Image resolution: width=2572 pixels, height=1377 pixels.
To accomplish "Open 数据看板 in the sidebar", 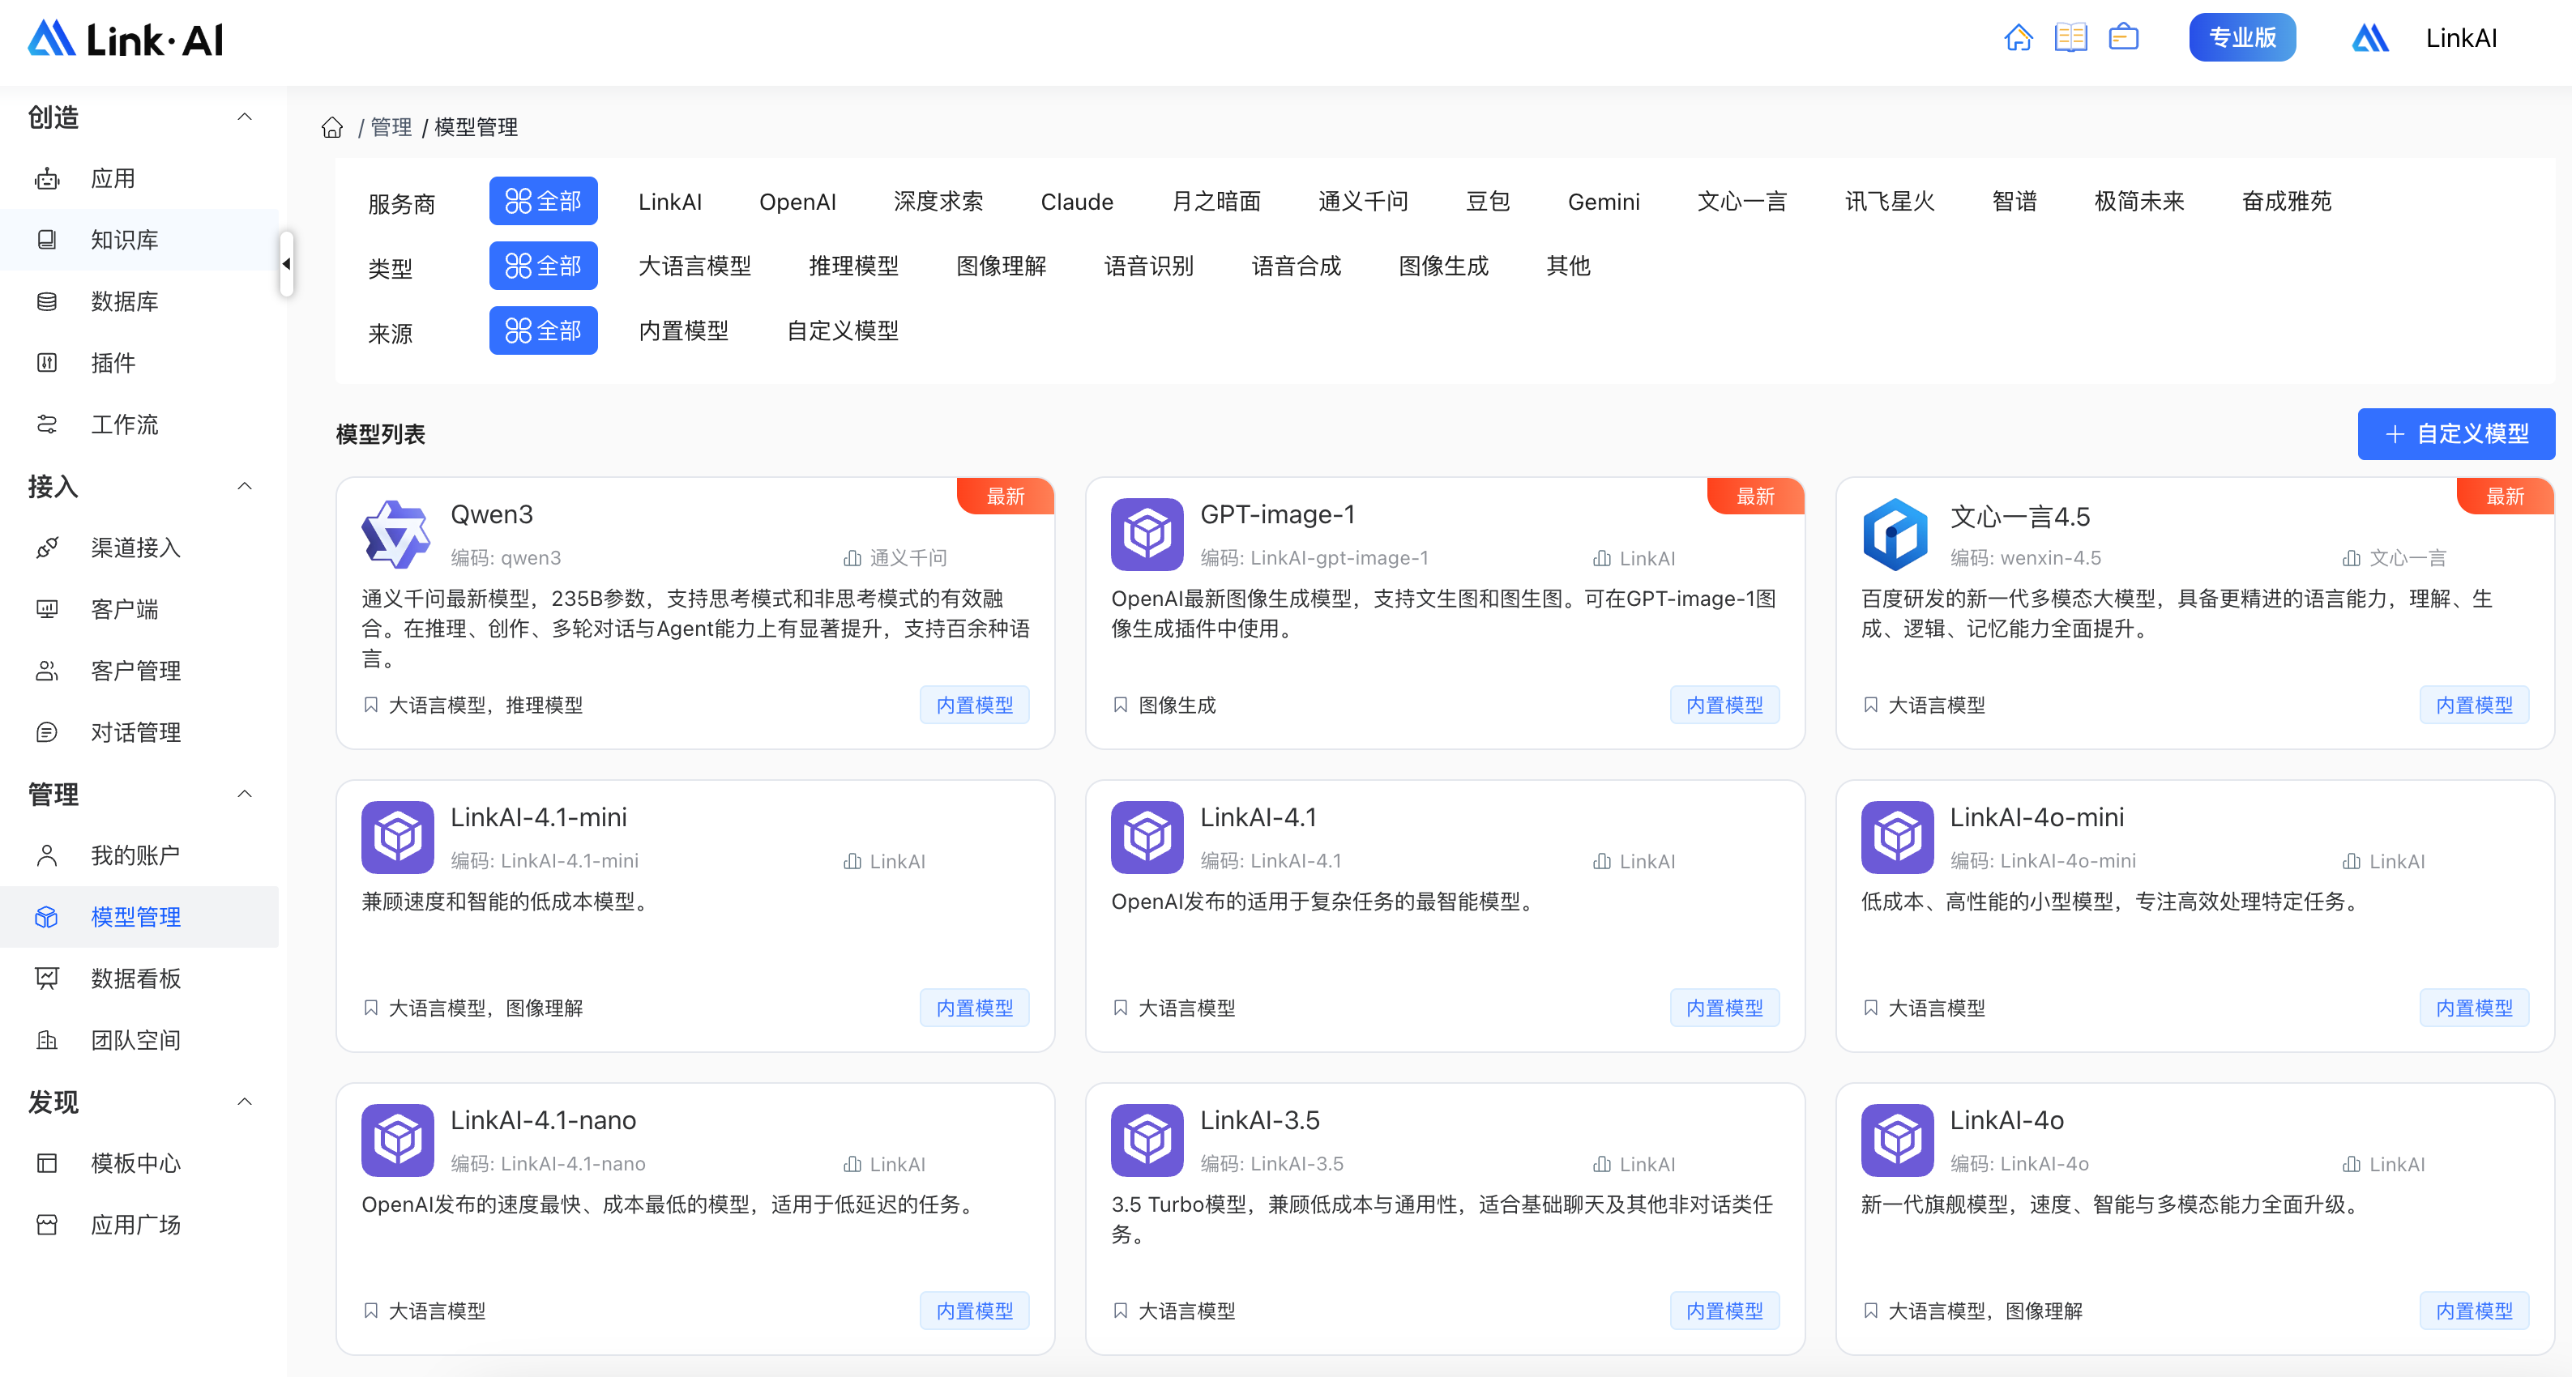I will click(139, 978).
